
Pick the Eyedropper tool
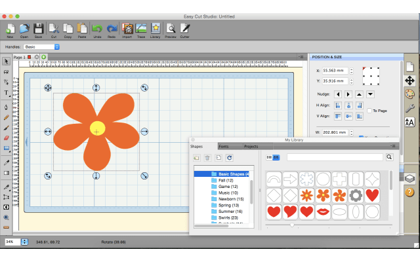pyautogui.click(x=6, y=162)
